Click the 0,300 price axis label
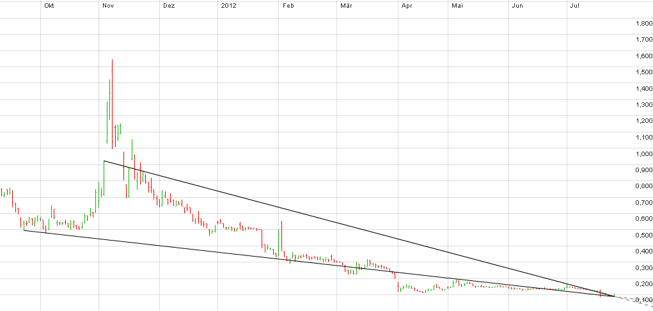The image size is (653, 311). 644,267
